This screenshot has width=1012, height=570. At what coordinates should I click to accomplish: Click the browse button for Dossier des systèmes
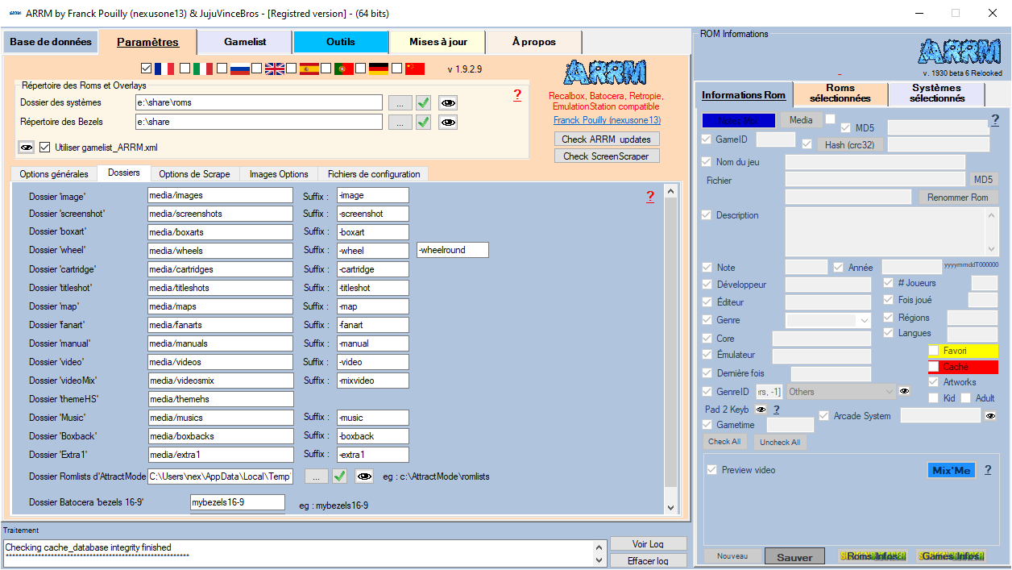pos(399,103)
